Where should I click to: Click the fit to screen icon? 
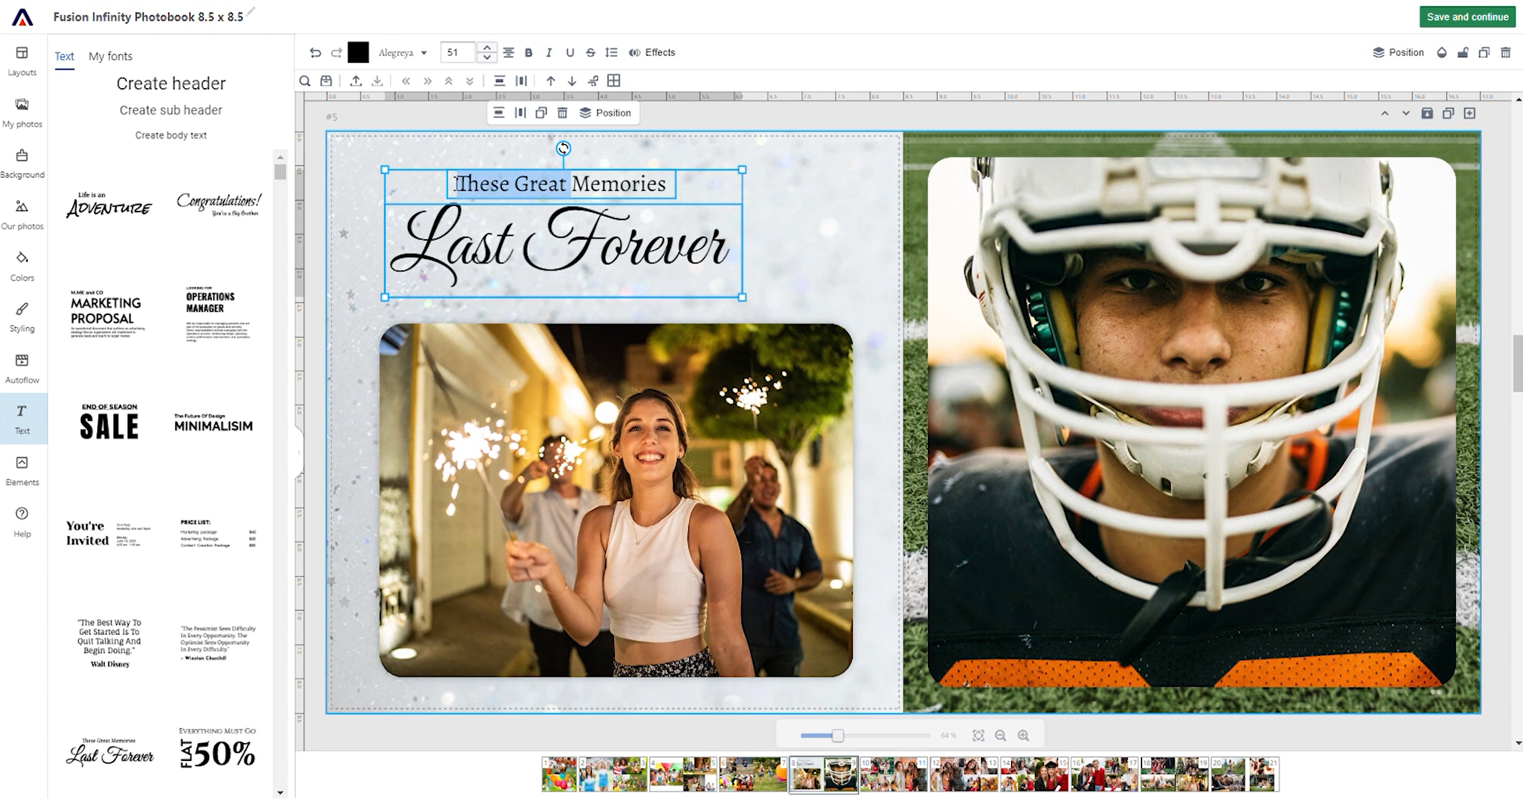pyautogui.click(x=978, y=735)
